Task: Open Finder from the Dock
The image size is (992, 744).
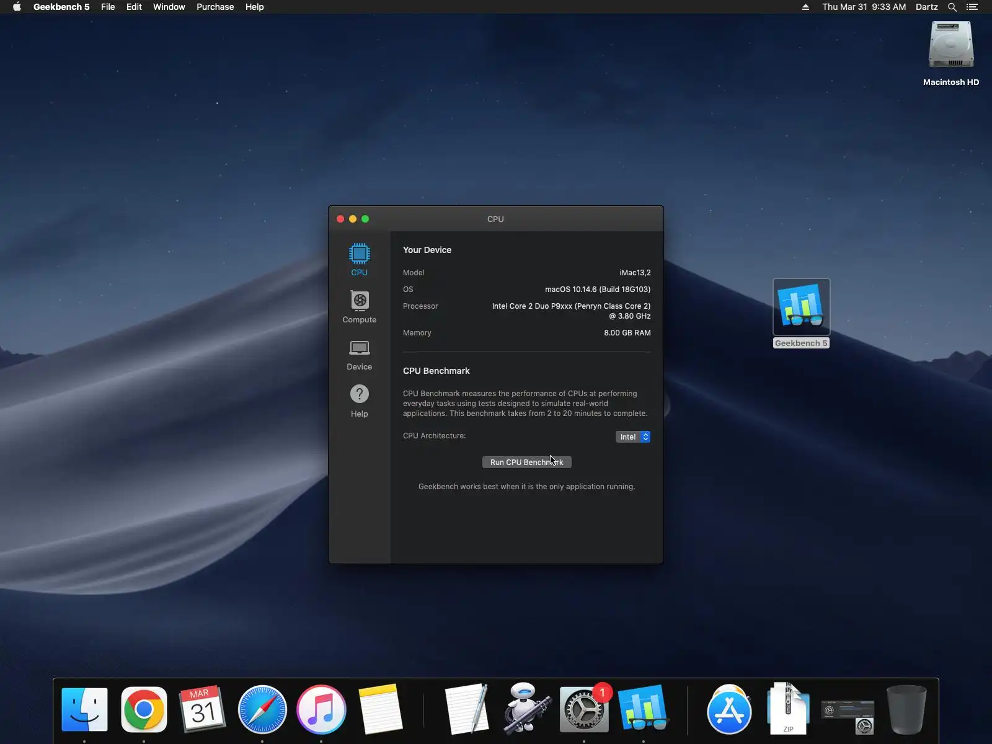Action: pyautogui.click(x=84, y=709)
